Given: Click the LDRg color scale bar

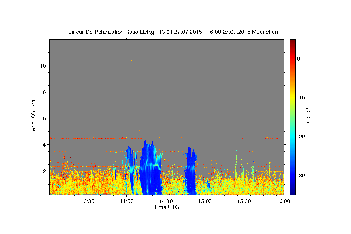Looking at the screenshot, I should (292, 117).
